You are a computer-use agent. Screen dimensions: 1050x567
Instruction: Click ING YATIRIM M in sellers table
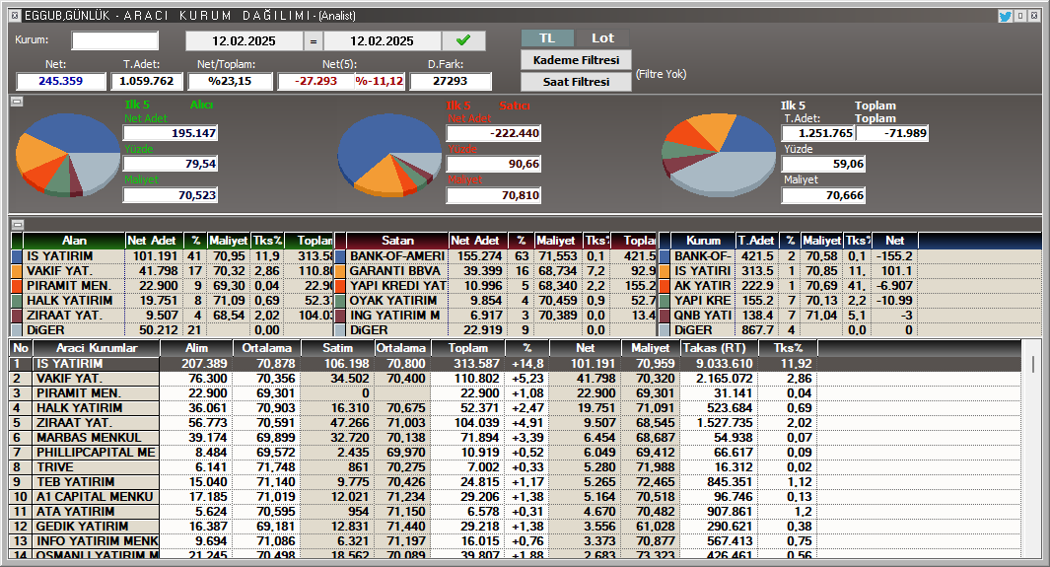click(394, 316)
